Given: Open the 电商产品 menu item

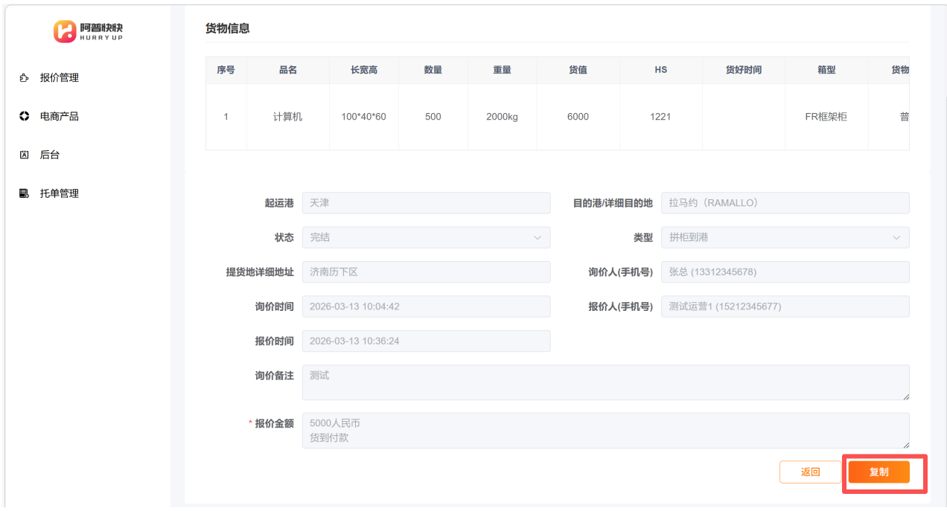Looking at the screenshot, I should click(59, 117).
